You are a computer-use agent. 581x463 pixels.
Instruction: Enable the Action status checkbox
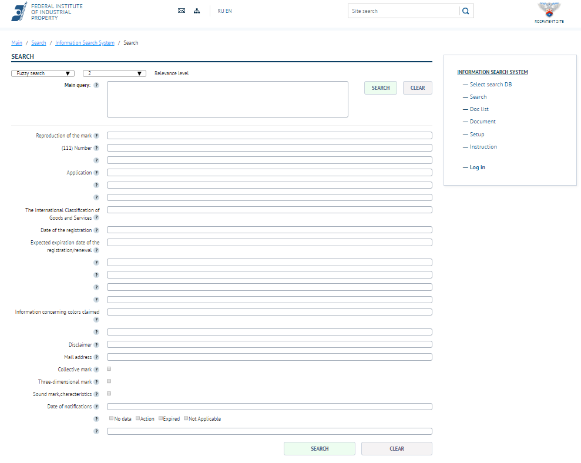pyautogui.click(x=138, y=418)
